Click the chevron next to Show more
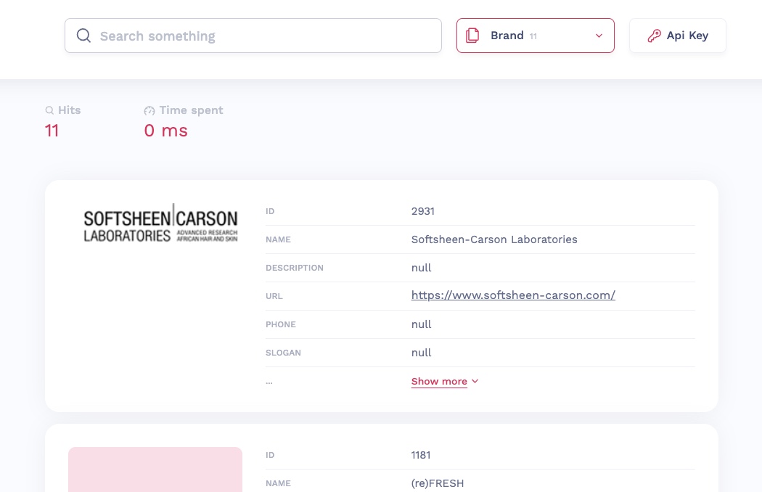The width and height of the screenshot is (762, 492). [x=475, y=381]
